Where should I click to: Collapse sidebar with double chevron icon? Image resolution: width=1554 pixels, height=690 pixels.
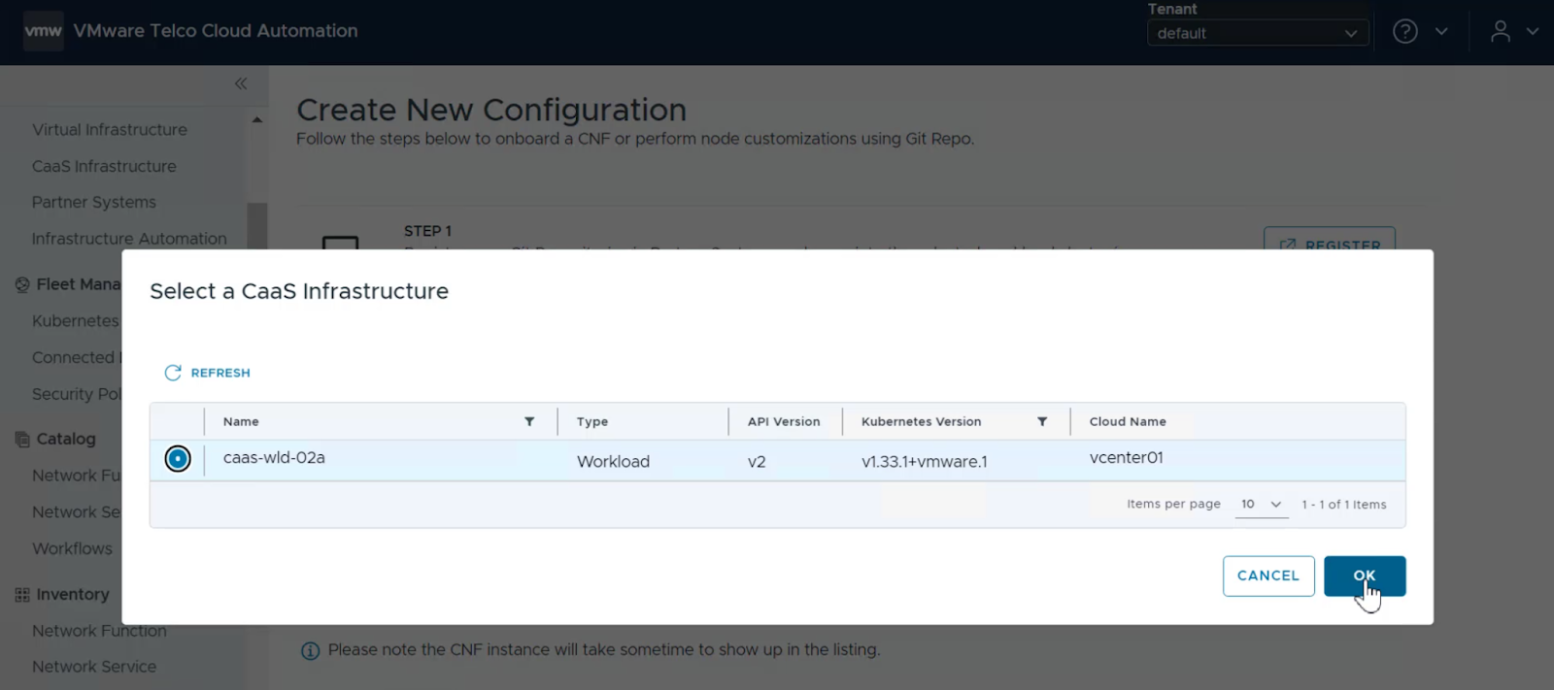pos(241,83)
